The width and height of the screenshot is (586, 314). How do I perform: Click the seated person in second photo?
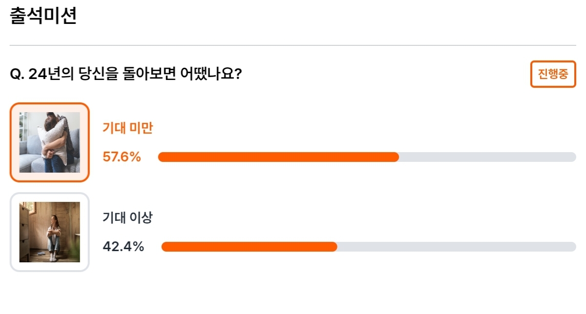[x=53, y=237]
